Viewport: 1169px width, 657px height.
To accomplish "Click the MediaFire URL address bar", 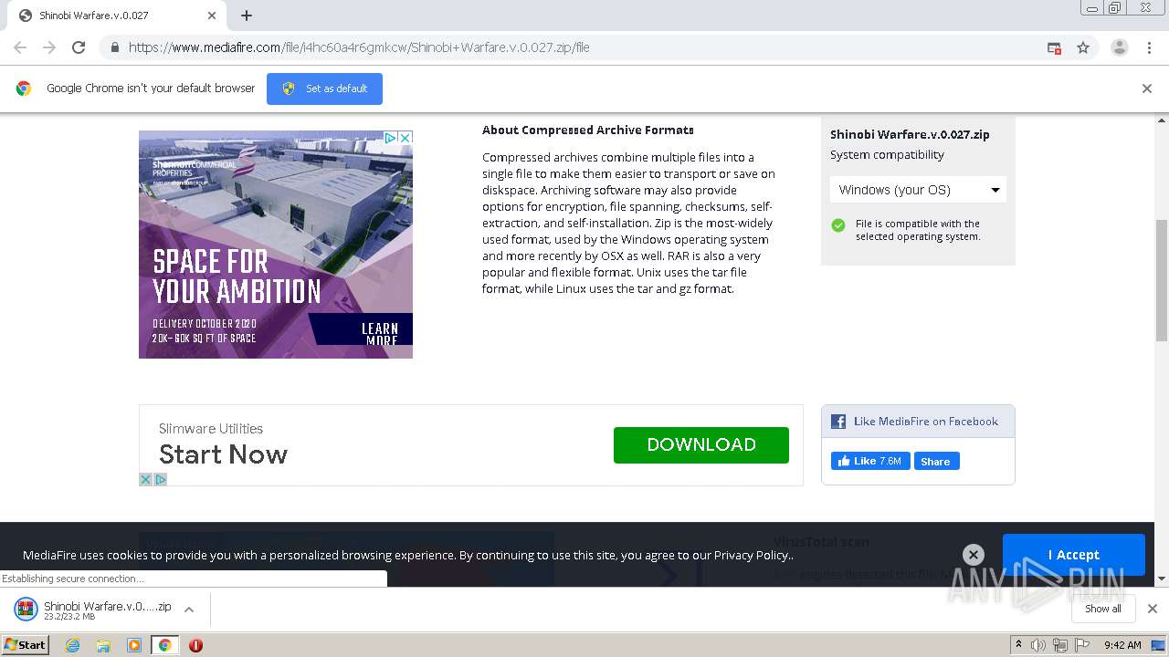I will point(584,47).
